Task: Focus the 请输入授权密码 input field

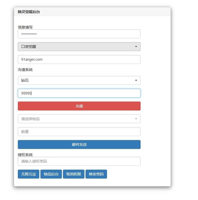Action: [79, 161]
